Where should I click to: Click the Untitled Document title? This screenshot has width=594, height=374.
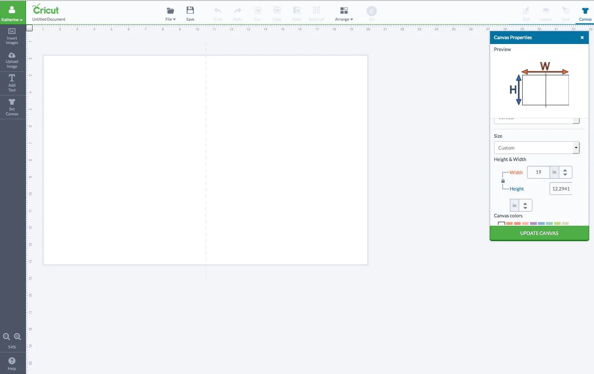click(49, 19)
